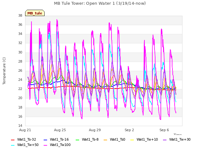
Task: Click the Aug 25 x-axis tick label
Action: (x=60, y=130)
